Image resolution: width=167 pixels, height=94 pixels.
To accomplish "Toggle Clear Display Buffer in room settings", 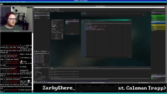I will coord(35,73).
